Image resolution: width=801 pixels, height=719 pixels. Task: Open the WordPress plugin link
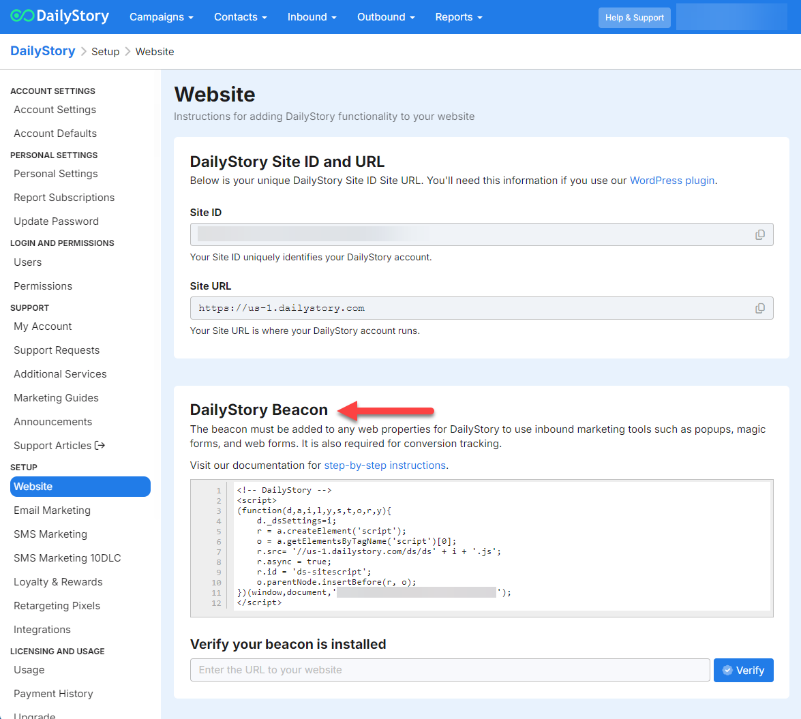[x=671, y=180]
